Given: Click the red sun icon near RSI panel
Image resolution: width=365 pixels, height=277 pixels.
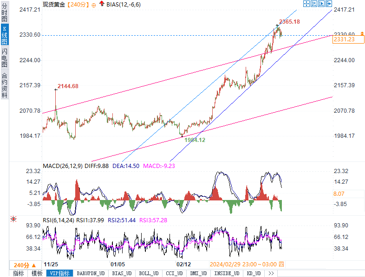Looking at the screenshot, I should (13, 219).
